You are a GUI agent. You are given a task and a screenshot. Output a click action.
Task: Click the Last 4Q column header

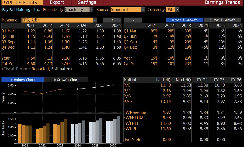click(164, 80)
